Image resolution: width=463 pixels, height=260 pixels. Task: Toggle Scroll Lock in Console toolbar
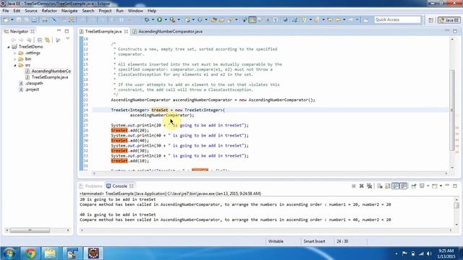(x=388, y=186)
